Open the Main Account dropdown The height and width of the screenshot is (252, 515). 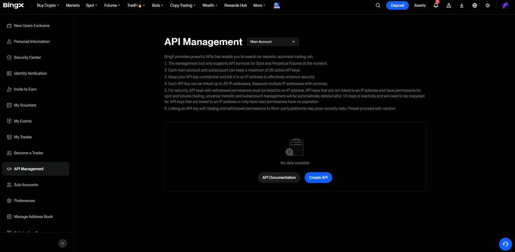[273, 42]
